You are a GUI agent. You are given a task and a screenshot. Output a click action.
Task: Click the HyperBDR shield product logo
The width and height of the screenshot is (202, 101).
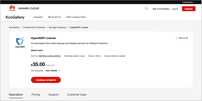pyautogui.click(x=20, y=42)
